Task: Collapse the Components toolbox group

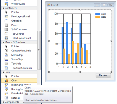Action: point(3,102)
